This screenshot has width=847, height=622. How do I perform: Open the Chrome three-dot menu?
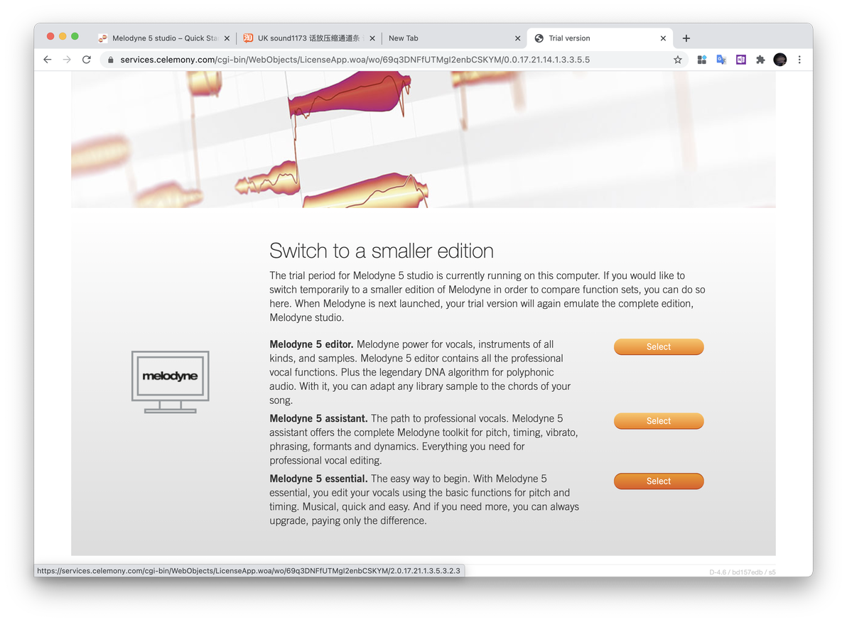pos(799,60)
